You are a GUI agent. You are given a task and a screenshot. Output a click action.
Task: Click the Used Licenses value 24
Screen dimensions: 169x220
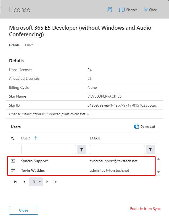click(90, 70)
